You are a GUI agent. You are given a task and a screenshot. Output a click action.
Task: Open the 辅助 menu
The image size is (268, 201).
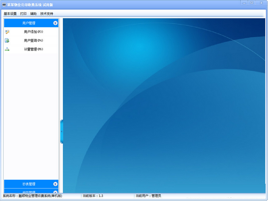[33, 14]
